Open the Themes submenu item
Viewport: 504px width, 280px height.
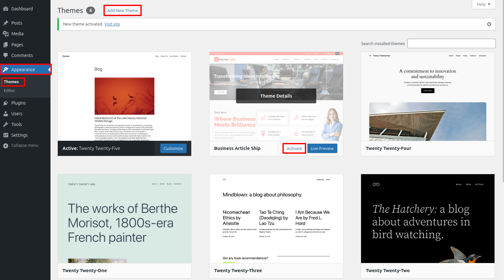tap(11, 82)
